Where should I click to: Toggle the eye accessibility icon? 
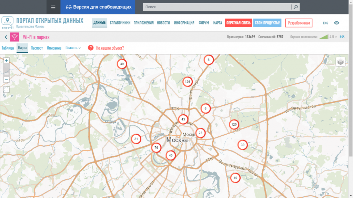pos(336,23)
